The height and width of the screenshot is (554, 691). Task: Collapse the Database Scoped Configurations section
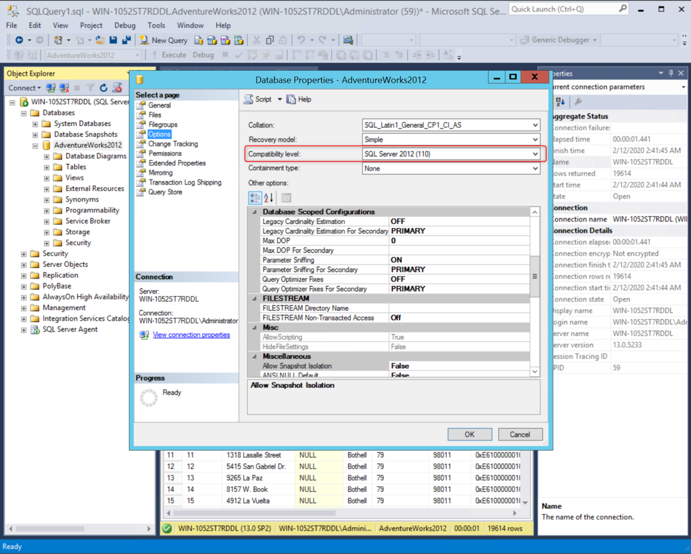click(x=254, y=212)
